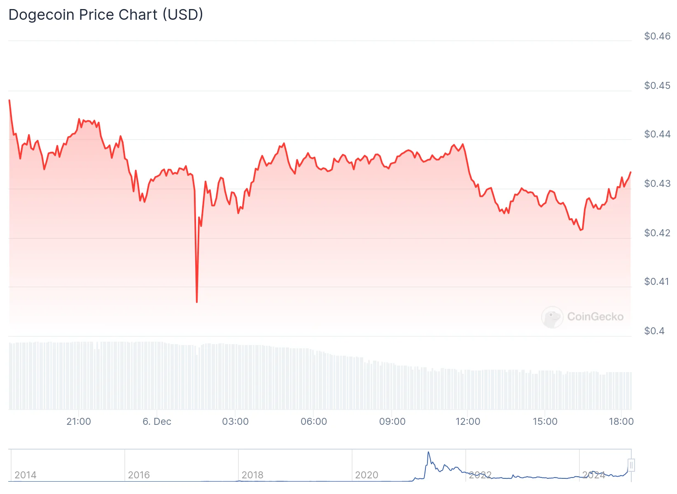Click the 12:00 time axis label
The height and width of the screenshot is (494, 677).
pyautogui.click(x=468, y=422)
